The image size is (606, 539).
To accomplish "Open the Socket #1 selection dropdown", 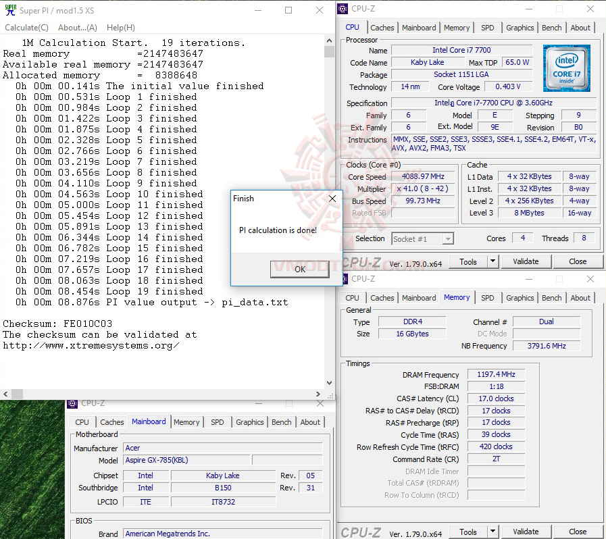I will 448,239.
